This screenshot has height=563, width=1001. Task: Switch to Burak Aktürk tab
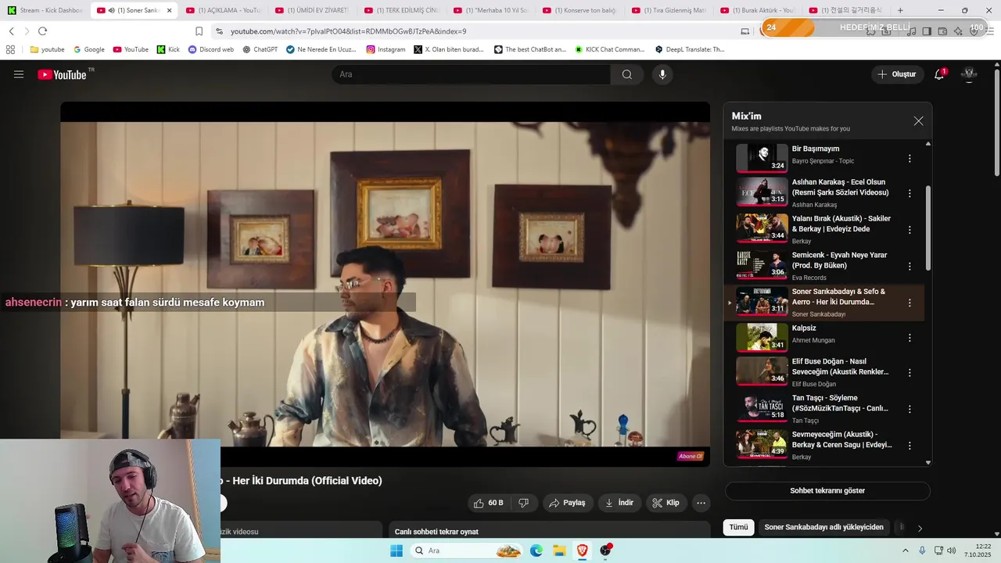coord(758,10)
